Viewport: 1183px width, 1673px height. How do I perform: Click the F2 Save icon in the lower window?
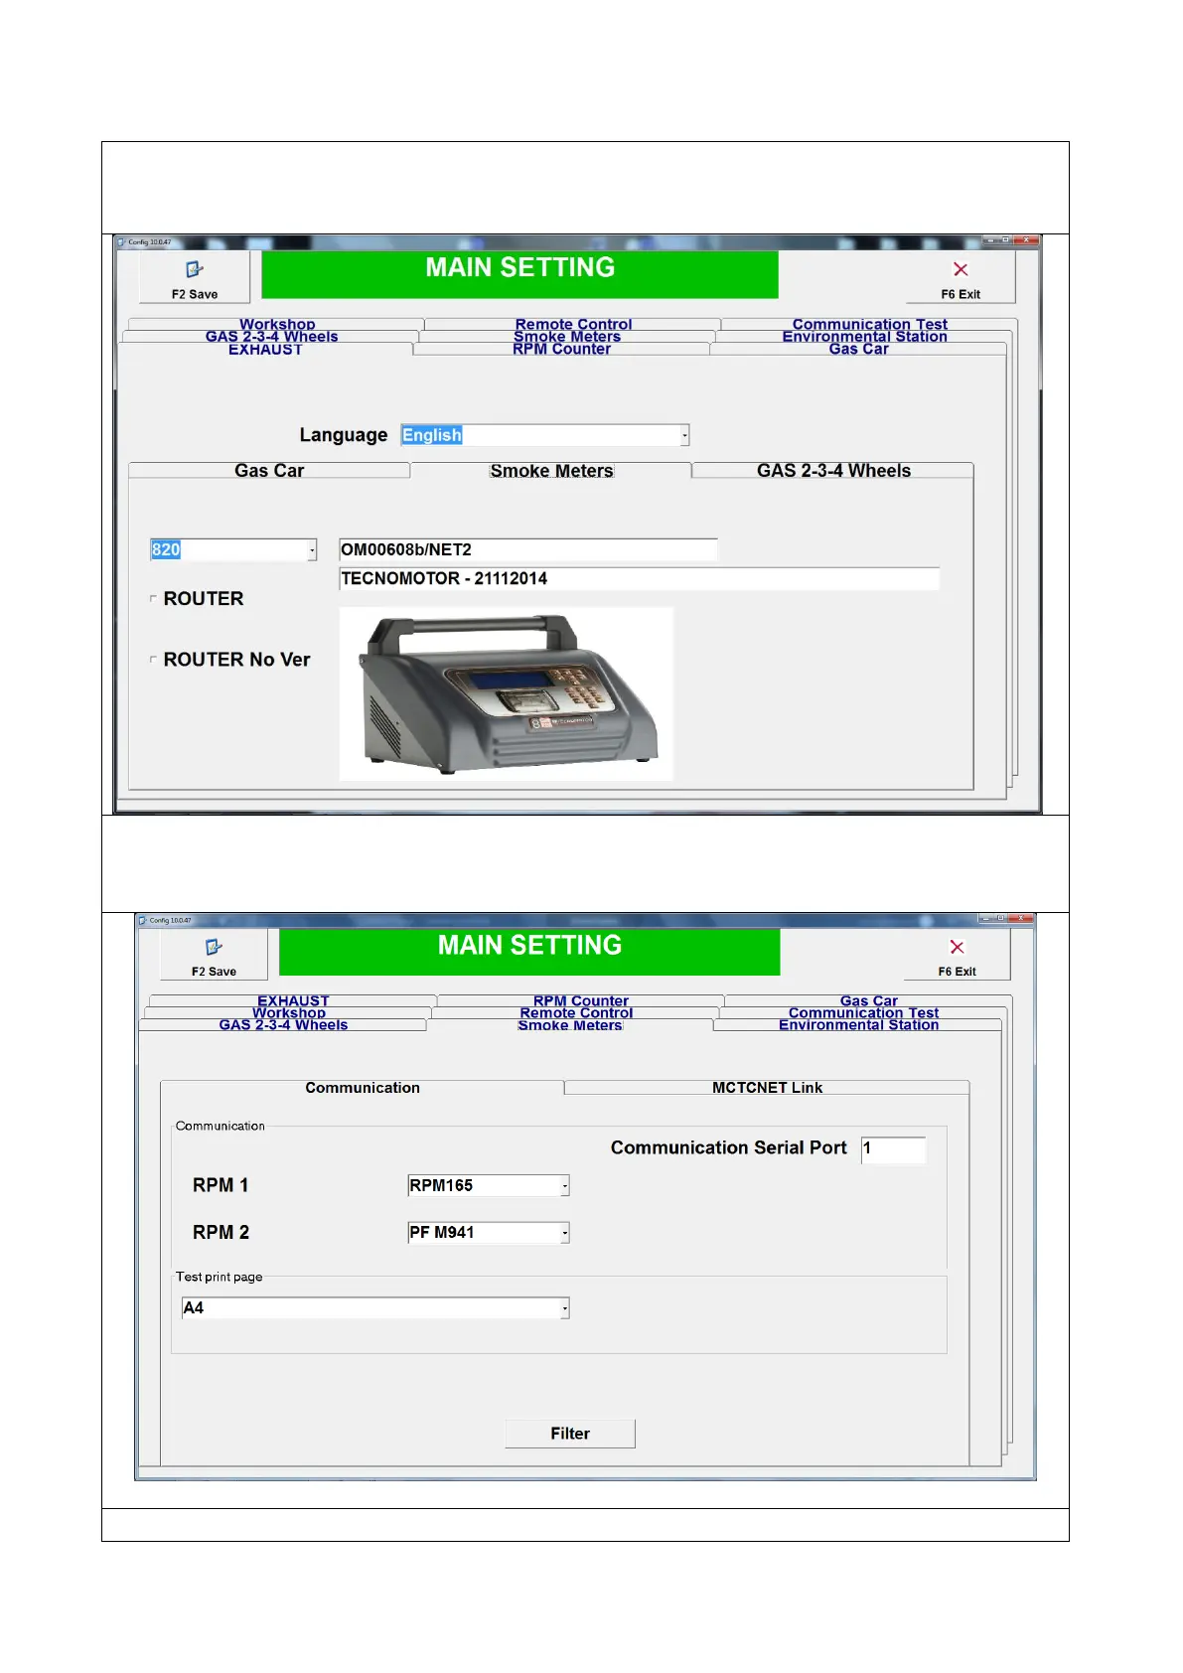pos(214,947)
